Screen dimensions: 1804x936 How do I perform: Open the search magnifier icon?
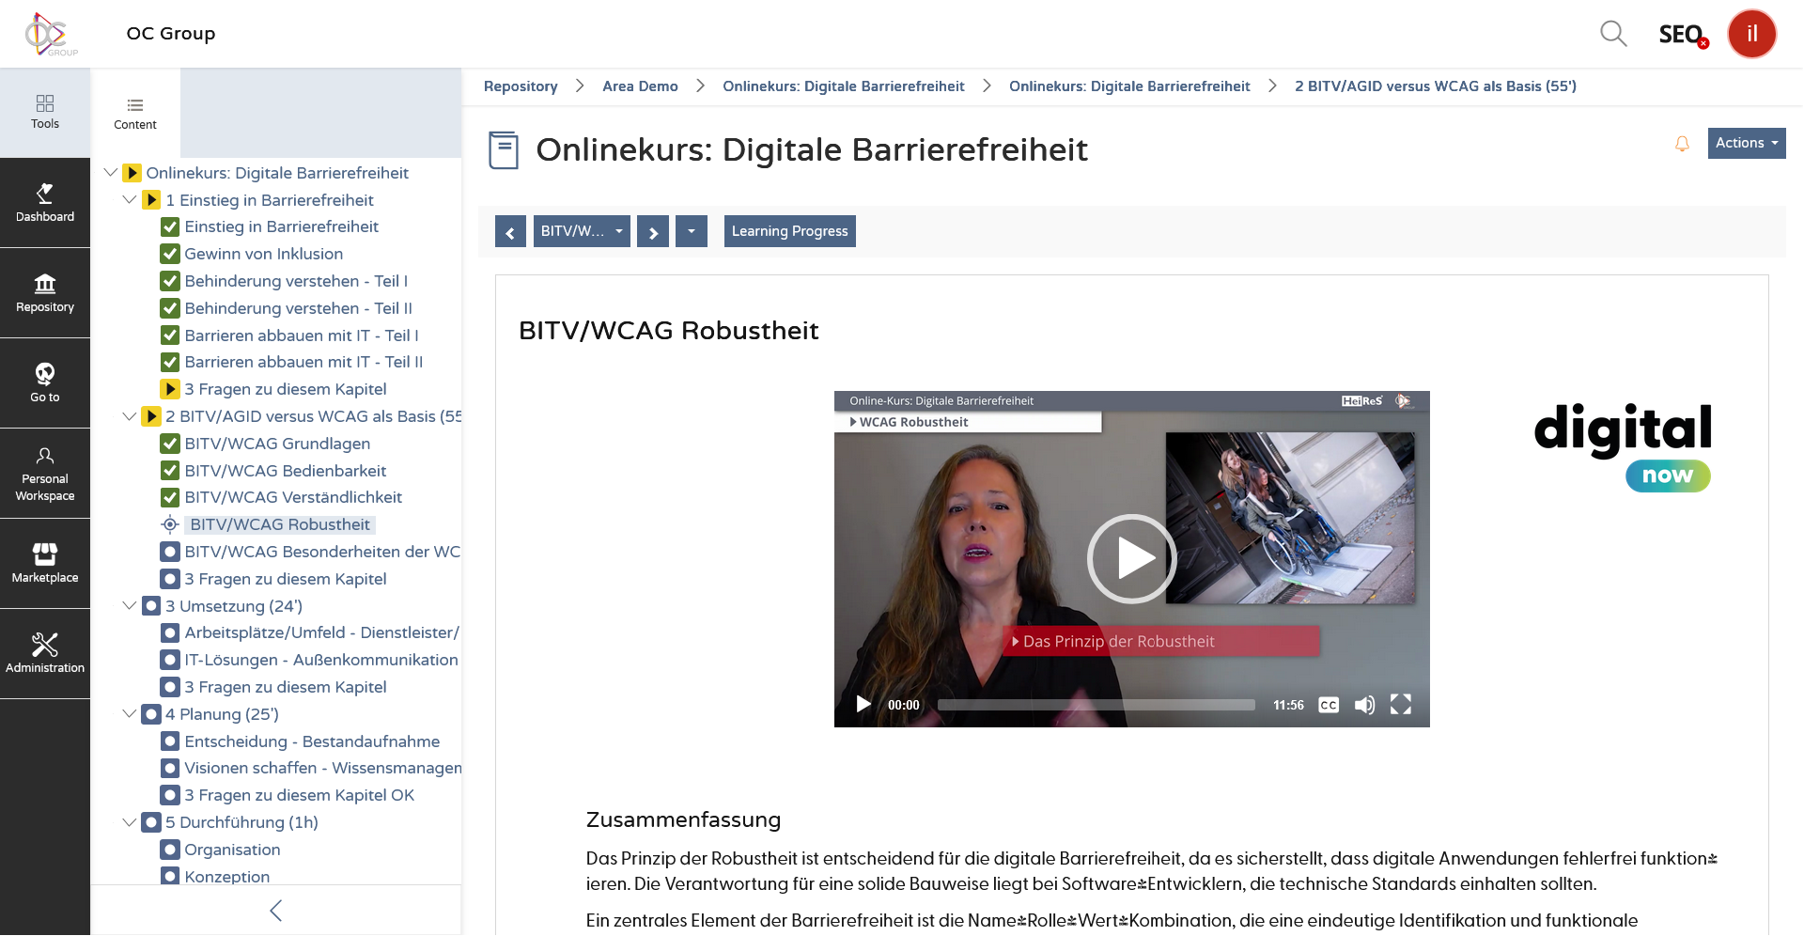point(1613,34)
